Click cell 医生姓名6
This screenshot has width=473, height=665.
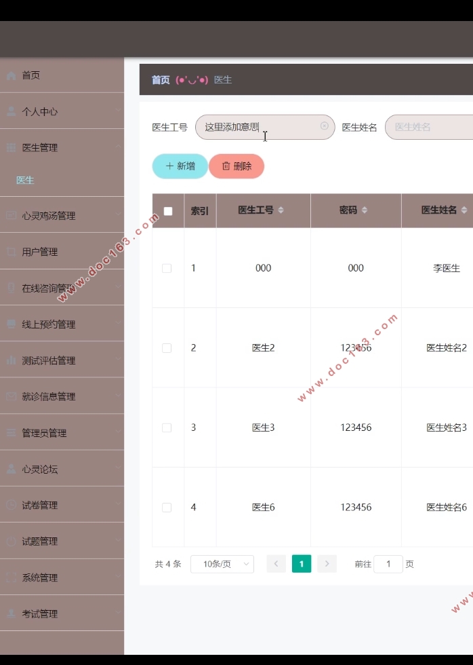tap(447, 508)
